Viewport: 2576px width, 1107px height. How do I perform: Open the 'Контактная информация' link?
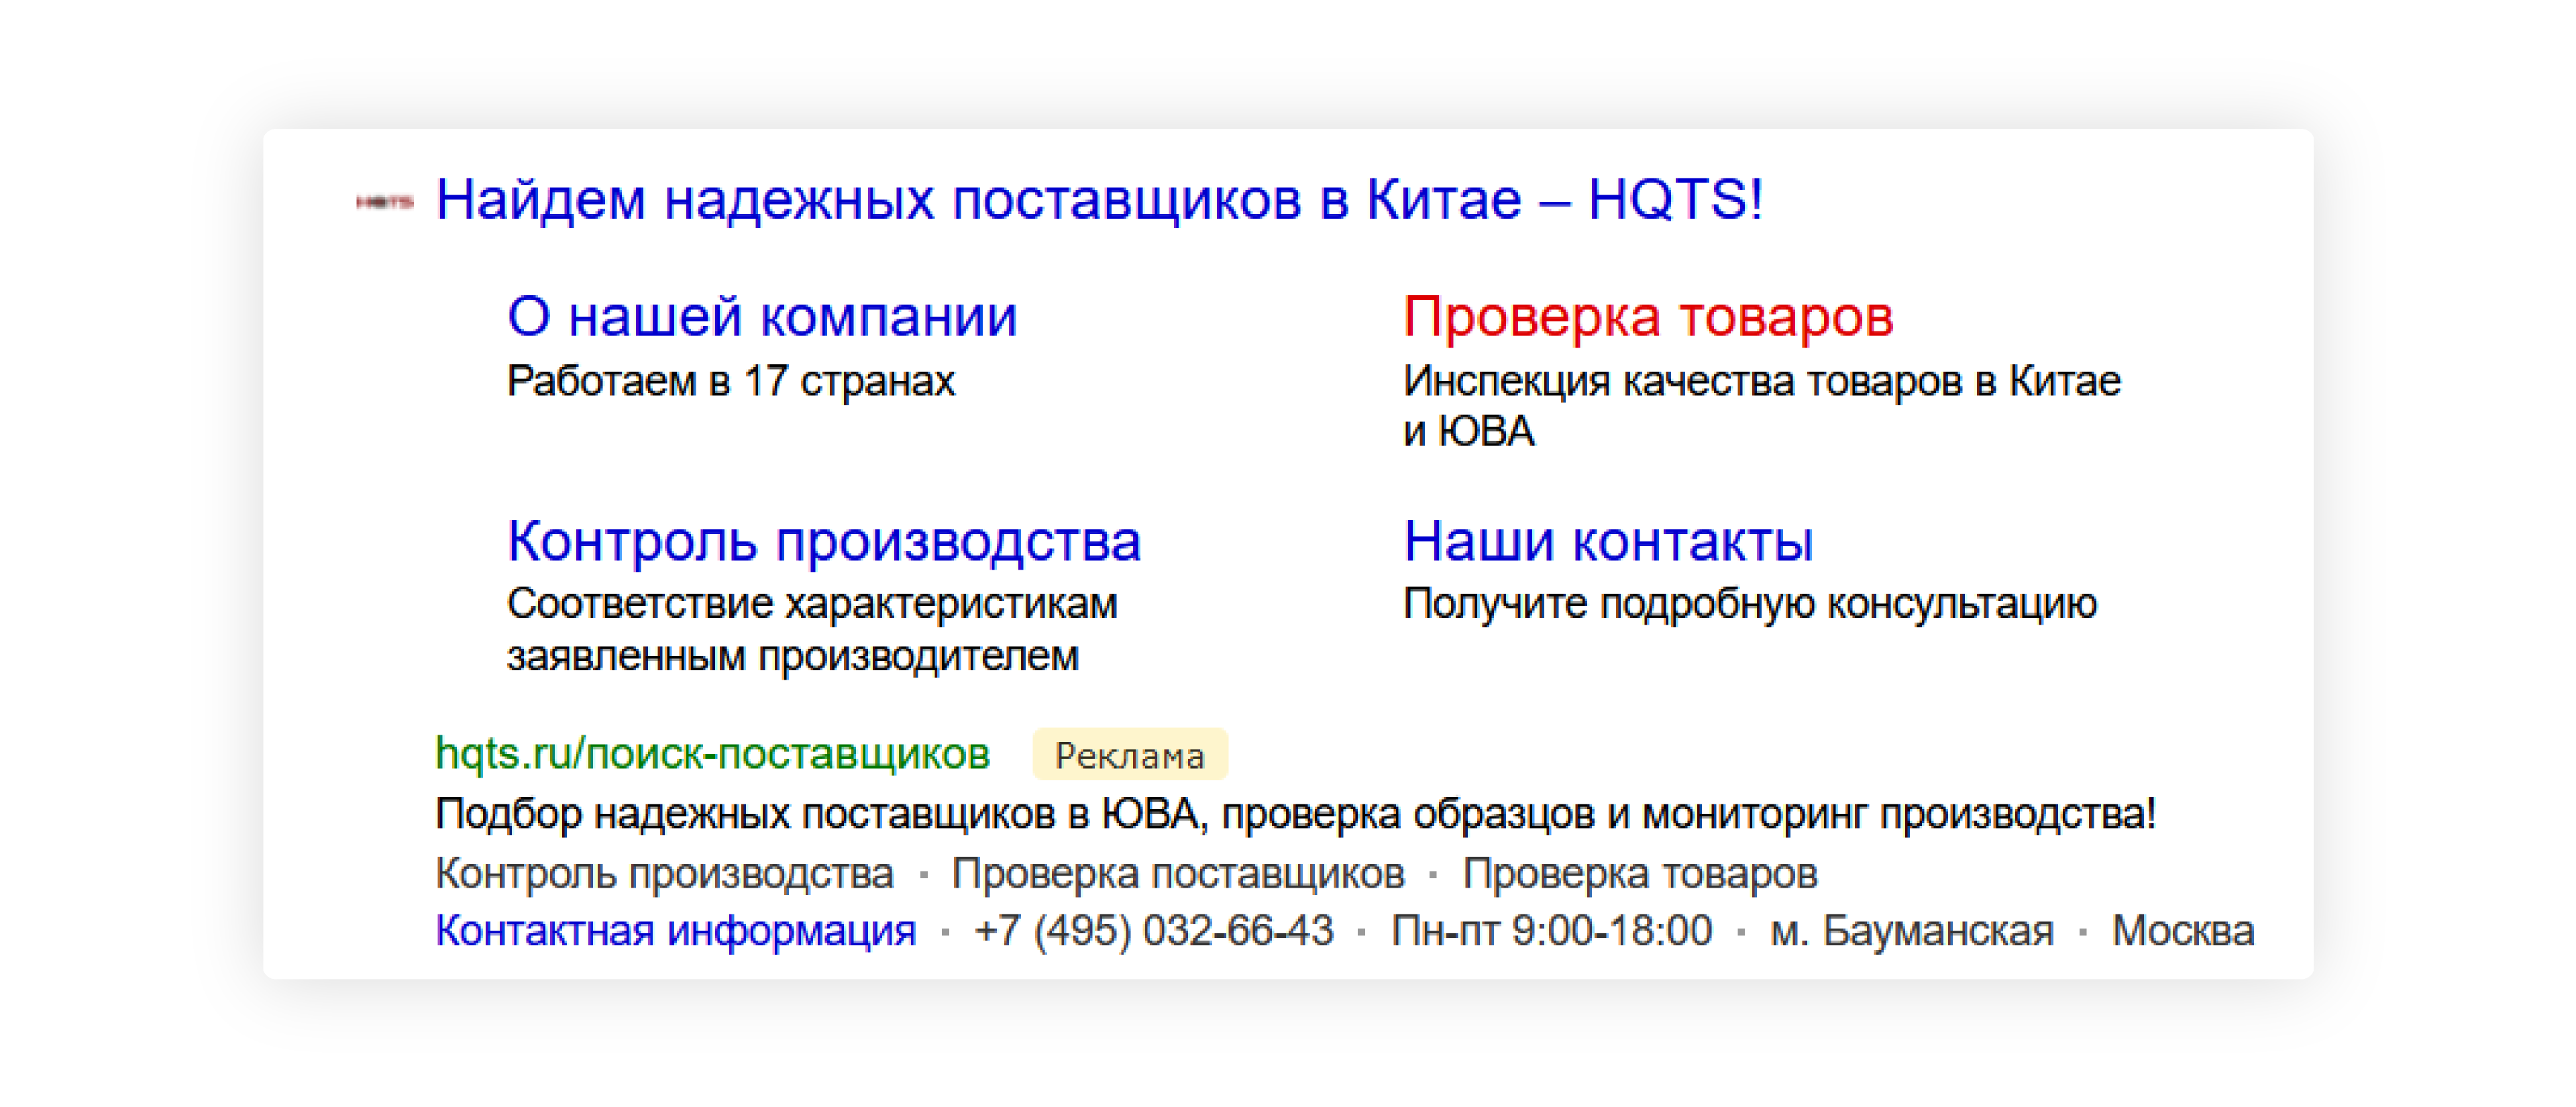(675, 930)
